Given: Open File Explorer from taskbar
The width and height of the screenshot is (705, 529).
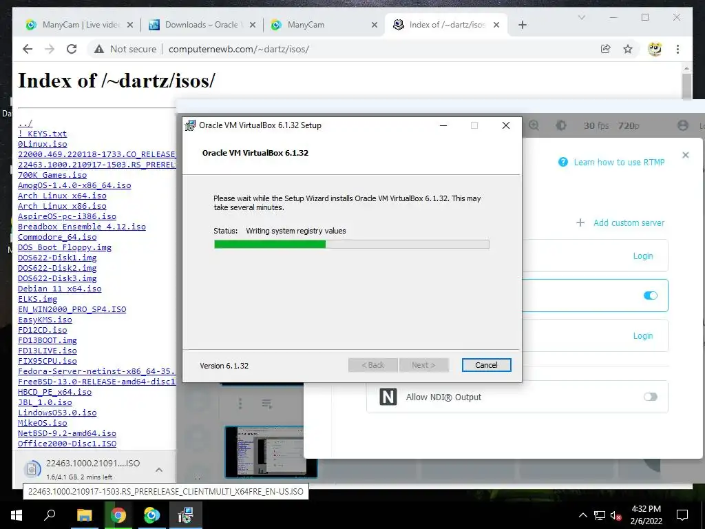Looking at the screenshot, I should point(84,515).
